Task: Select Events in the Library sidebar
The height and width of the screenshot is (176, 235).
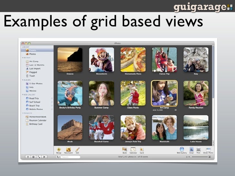Action: click(x=37, y=50)
